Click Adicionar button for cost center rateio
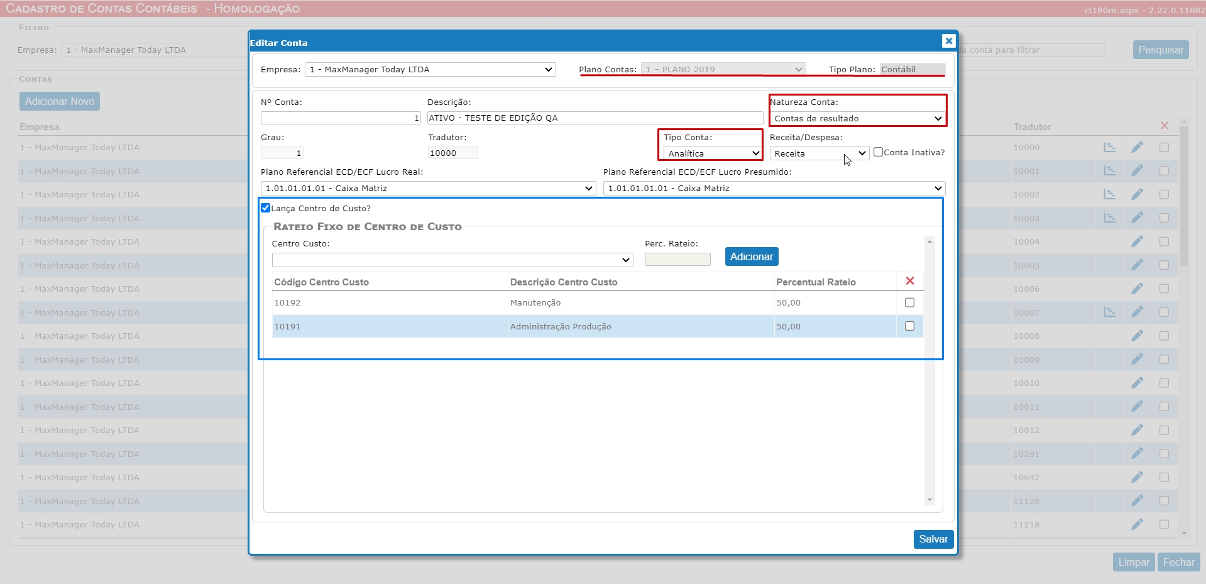Viewport: 1206px width, 584px height. point(752,256)
